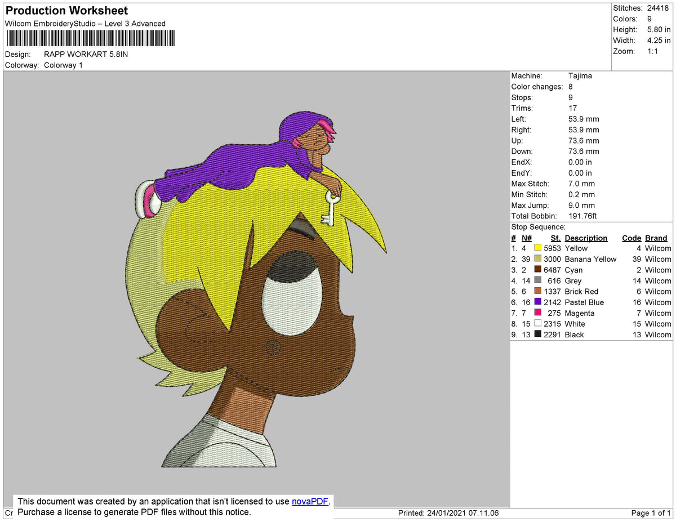Click the St. column header
This screenshot has height=522, width=676.
[555, 238]
